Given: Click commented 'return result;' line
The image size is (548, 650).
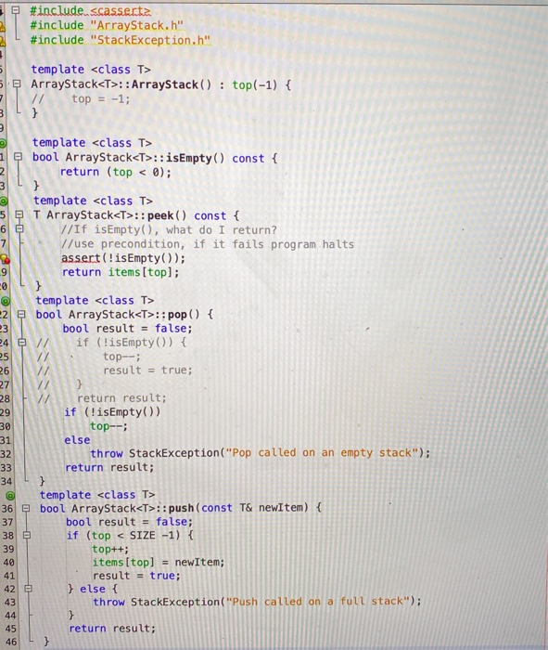Looking at the screenshot, I should (x=121, y=398).
